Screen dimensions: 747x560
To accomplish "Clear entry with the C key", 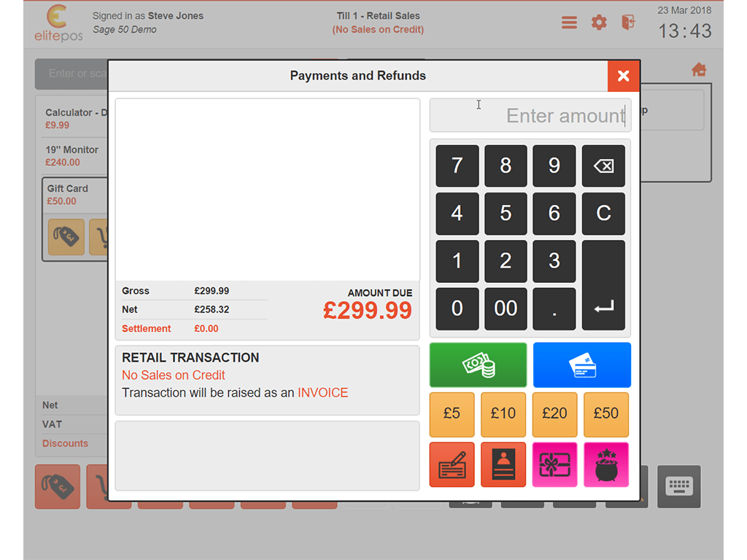I will [x=603, y=213].
